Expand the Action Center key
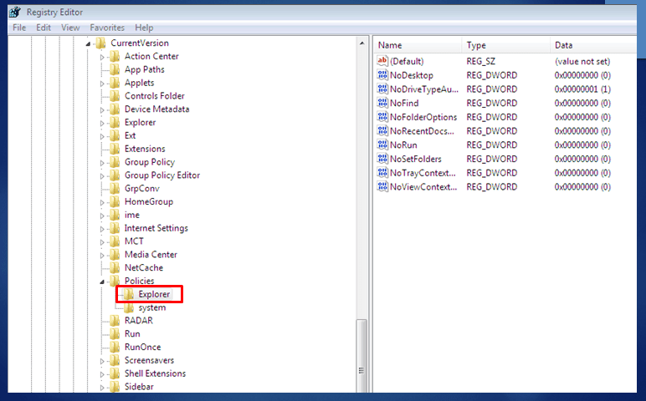 point(102,57)
